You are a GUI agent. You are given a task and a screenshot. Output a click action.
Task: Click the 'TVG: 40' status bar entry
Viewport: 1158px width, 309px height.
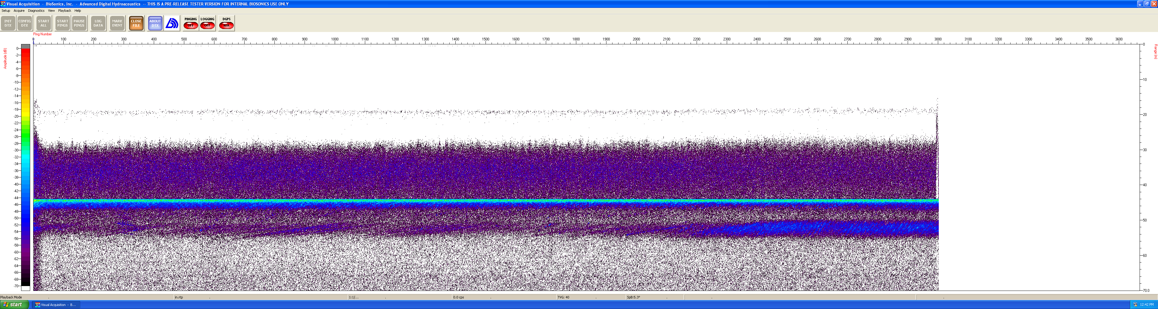click(563, 297)
